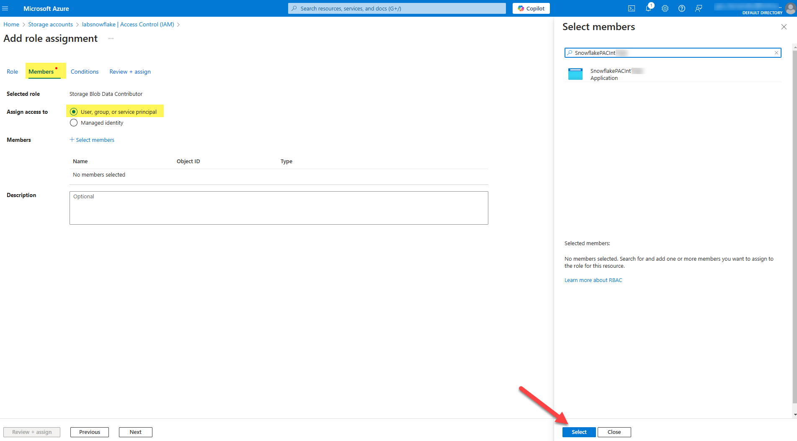797x441 pixels.
Task: Launch Copilot from the top bar
Action: click(531, 8)
